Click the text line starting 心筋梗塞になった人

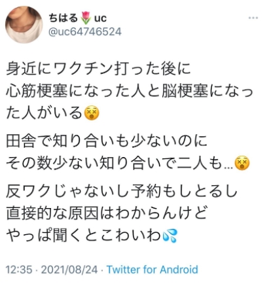tap(129, 91)
